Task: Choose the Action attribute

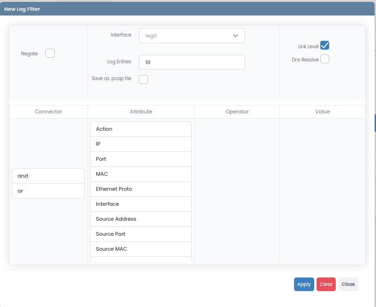Action: point(140,129)
